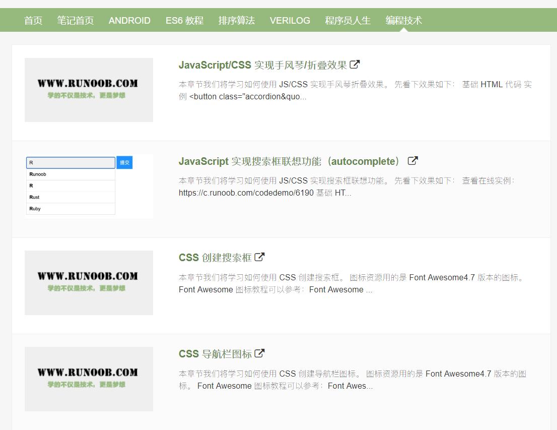Open external link icon beside 手风琴/折叠效果 title
557x430 pixels.
point(355,64)
